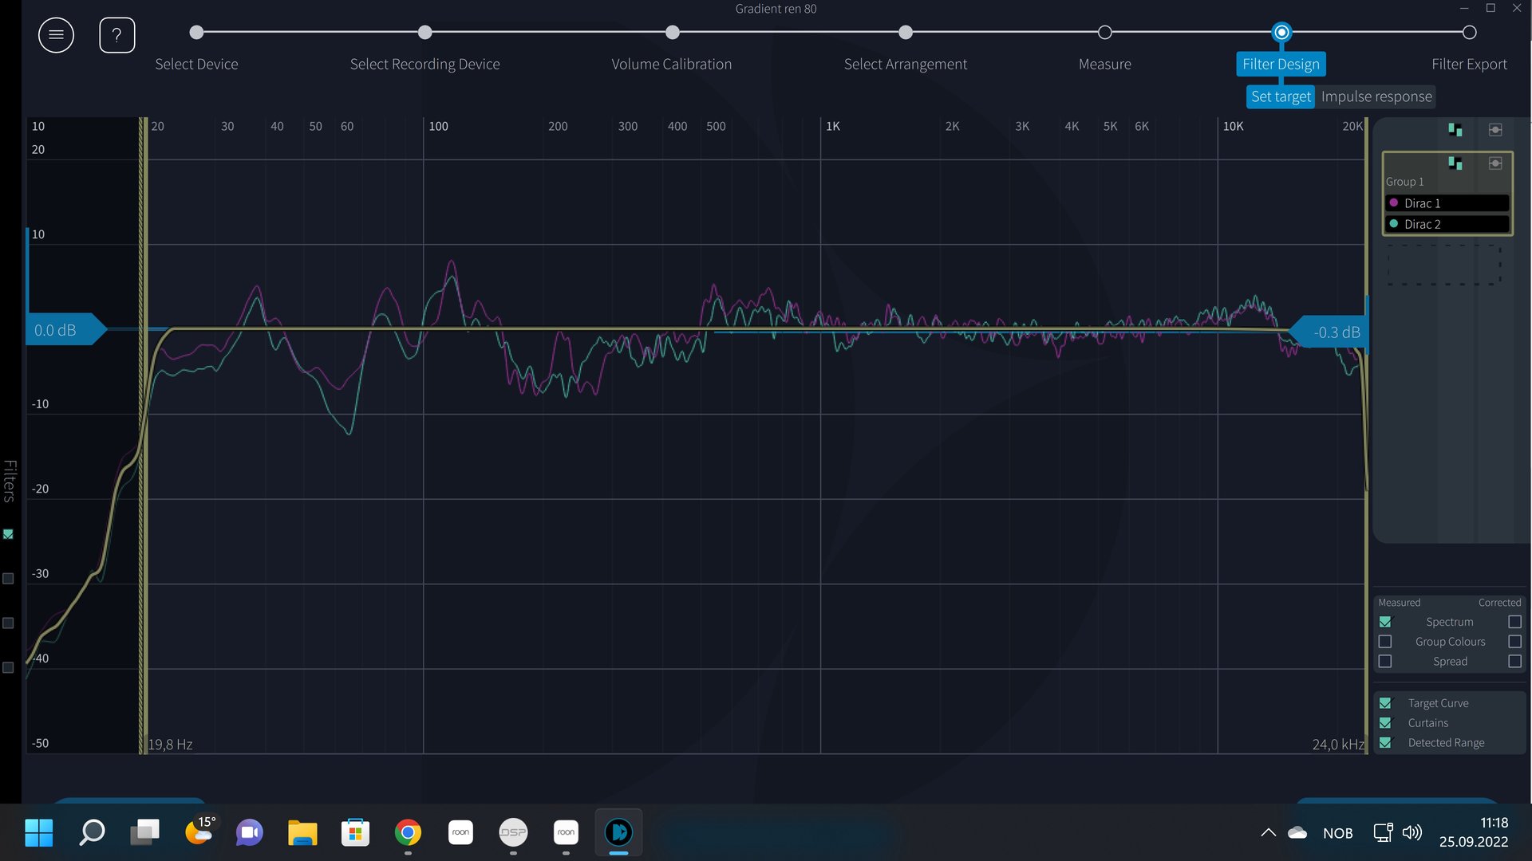Screen dimensions: 1532x861
Task: Go to Measure step
Action: click(x=1104, y=64)
